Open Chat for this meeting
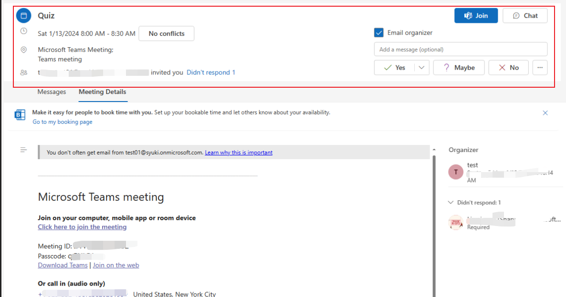The image size is (566, 297). [525, 16]
